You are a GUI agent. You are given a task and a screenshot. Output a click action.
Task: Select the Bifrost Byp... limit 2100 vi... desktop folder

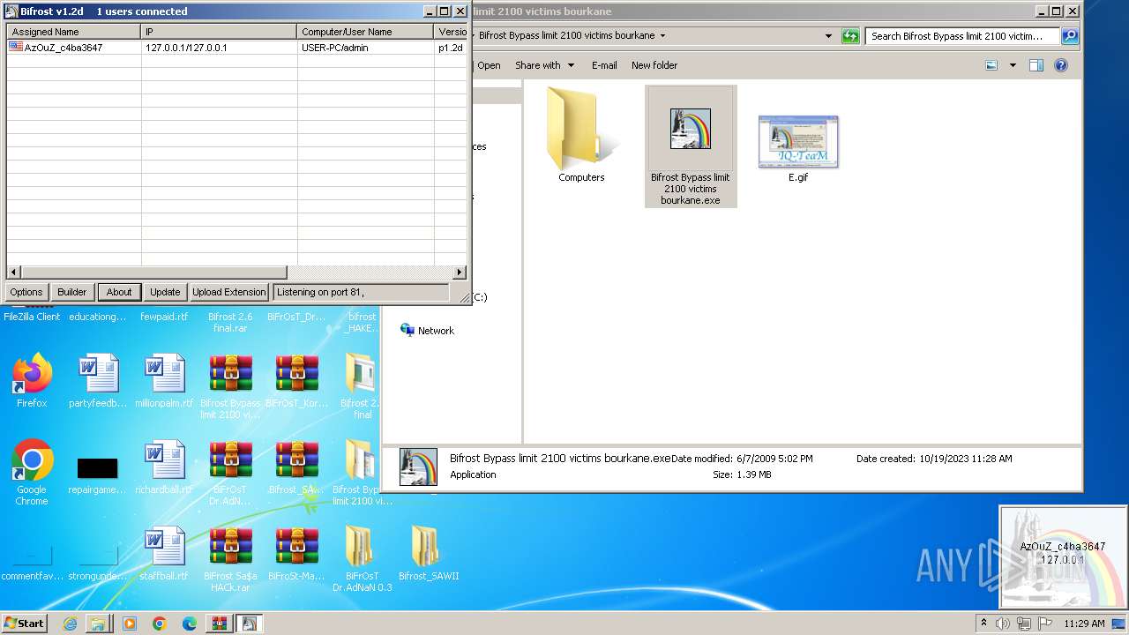point(362,473)
